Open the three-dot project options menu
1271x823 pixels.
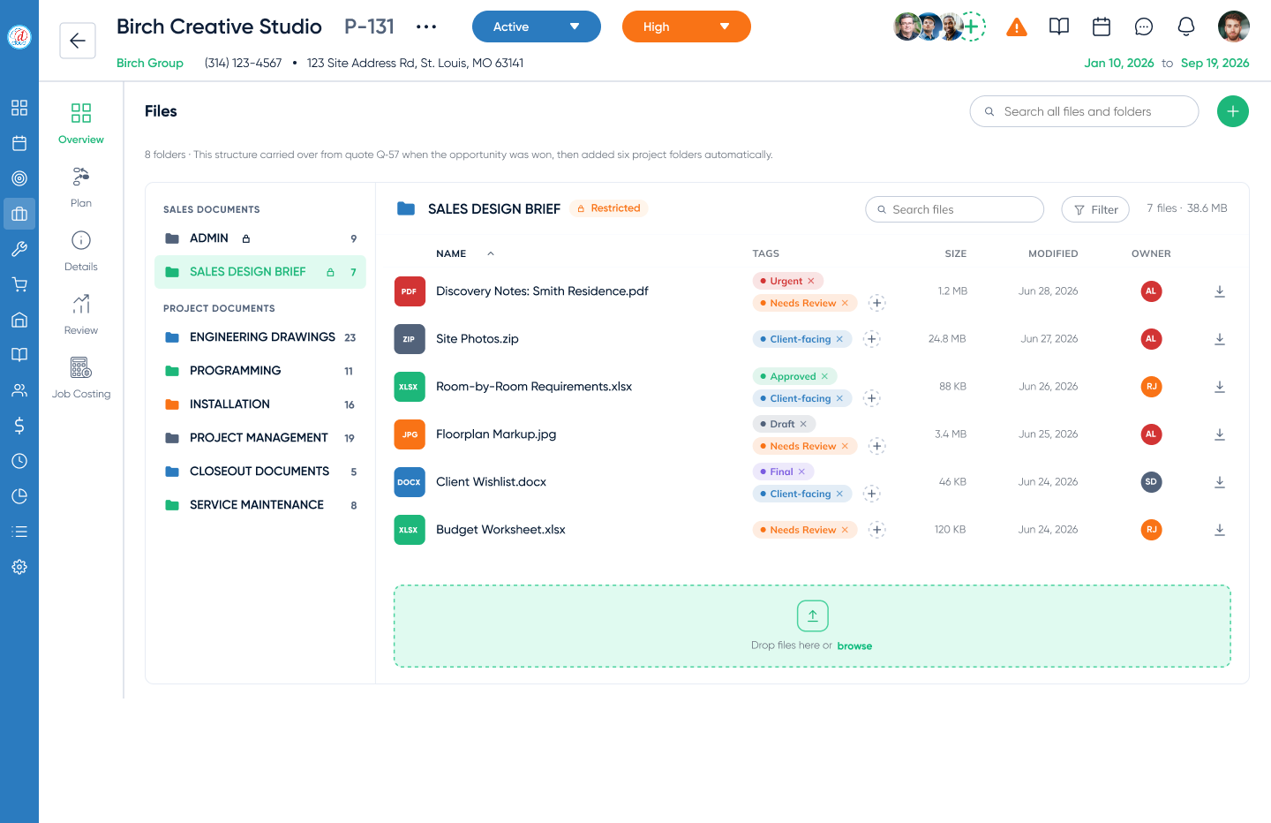click(x=426, y=26)
